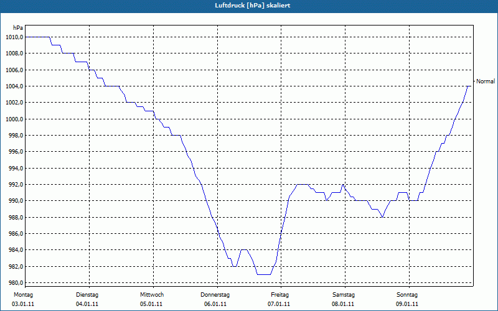The height and width of the screenshot is (311, 498).
Task: Click the 1010,0 axis value
Action: pos(14,37)
